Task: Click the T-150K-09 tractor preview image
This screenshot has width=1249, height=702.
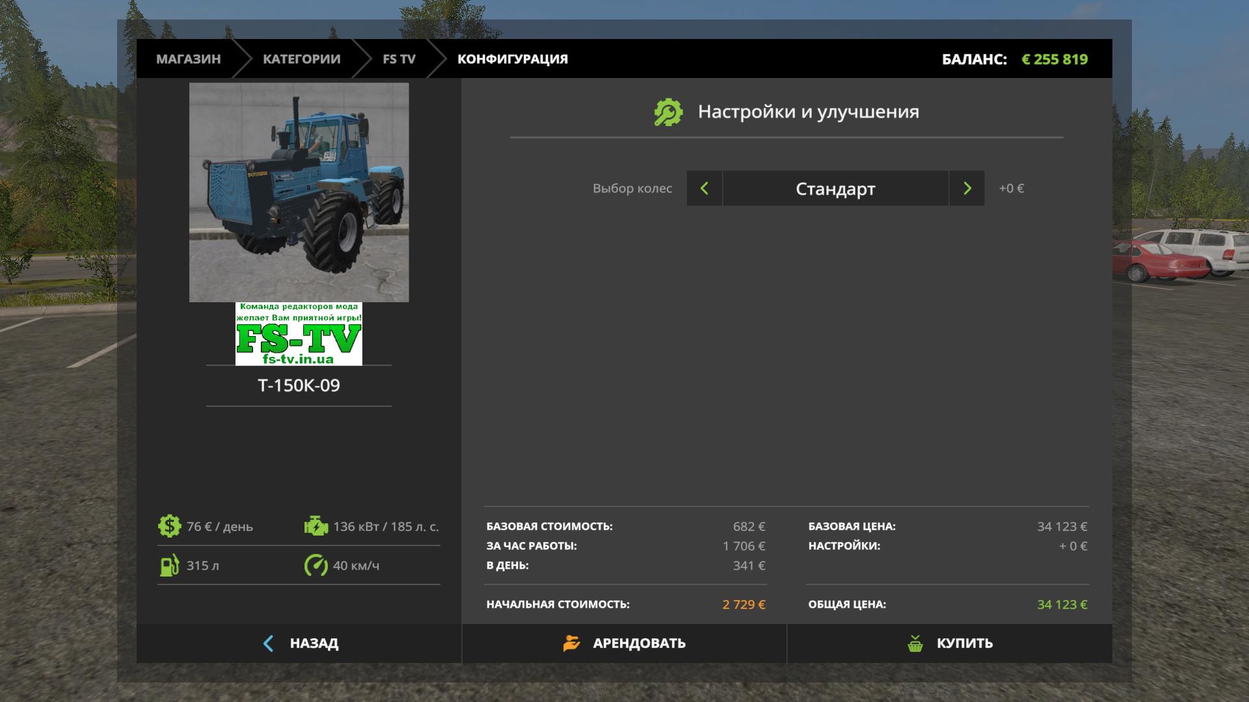Action: (x=299, y=192)
